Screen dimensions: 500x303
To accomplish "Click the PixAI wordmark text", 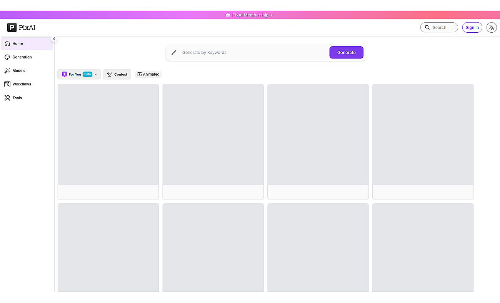I will 27,27.
